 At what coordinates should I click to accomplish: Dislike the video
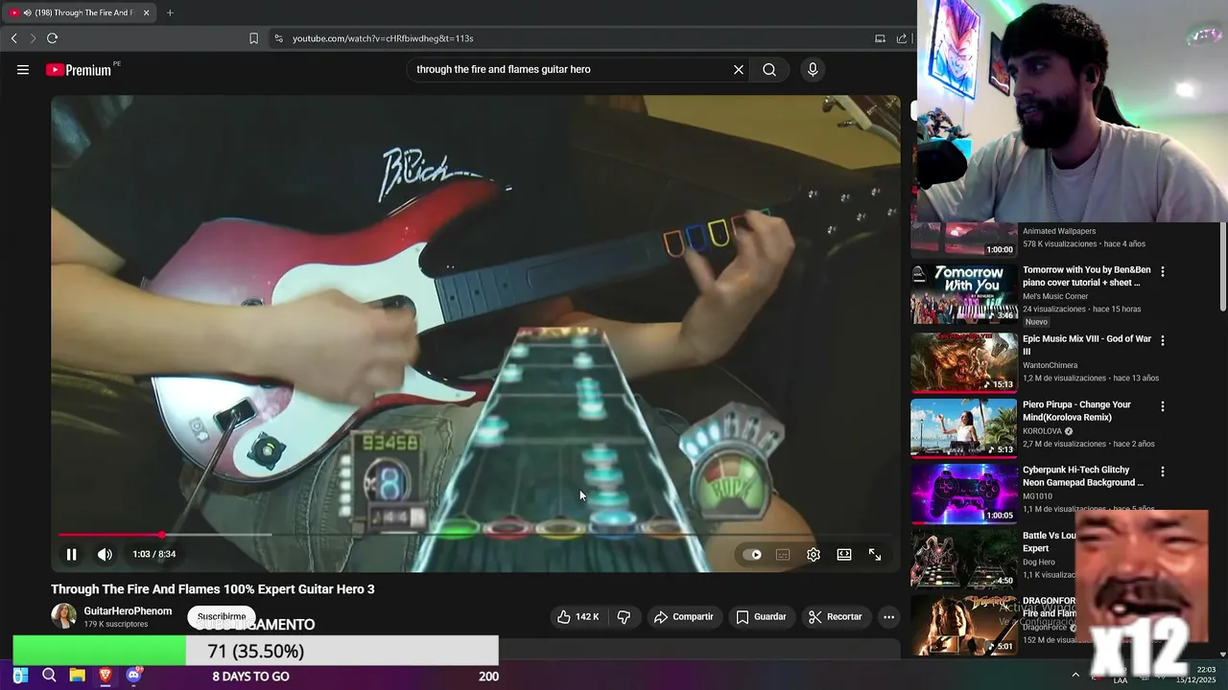(624, 617)
